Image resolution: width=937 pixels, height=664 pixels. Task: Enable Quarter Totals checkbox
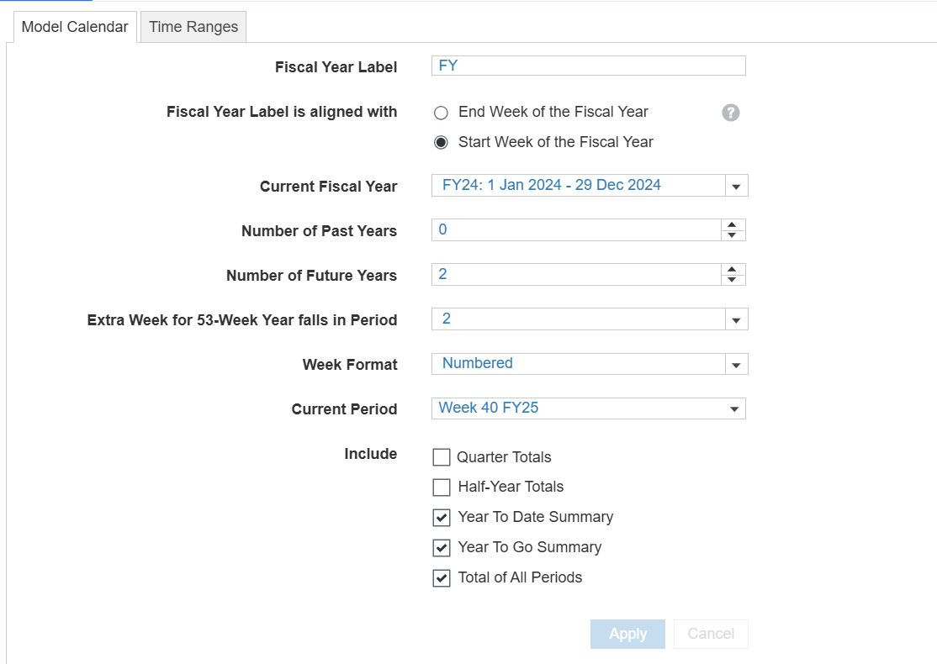coord(442,457)
